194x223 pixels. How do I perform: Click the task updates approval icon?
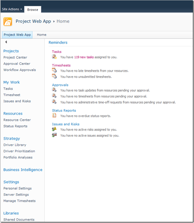pos(54,90)
